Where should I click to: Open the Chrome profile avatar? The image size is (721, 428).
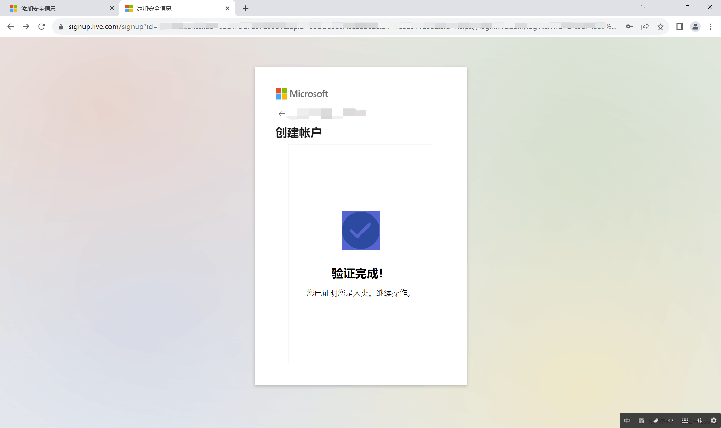695,27
